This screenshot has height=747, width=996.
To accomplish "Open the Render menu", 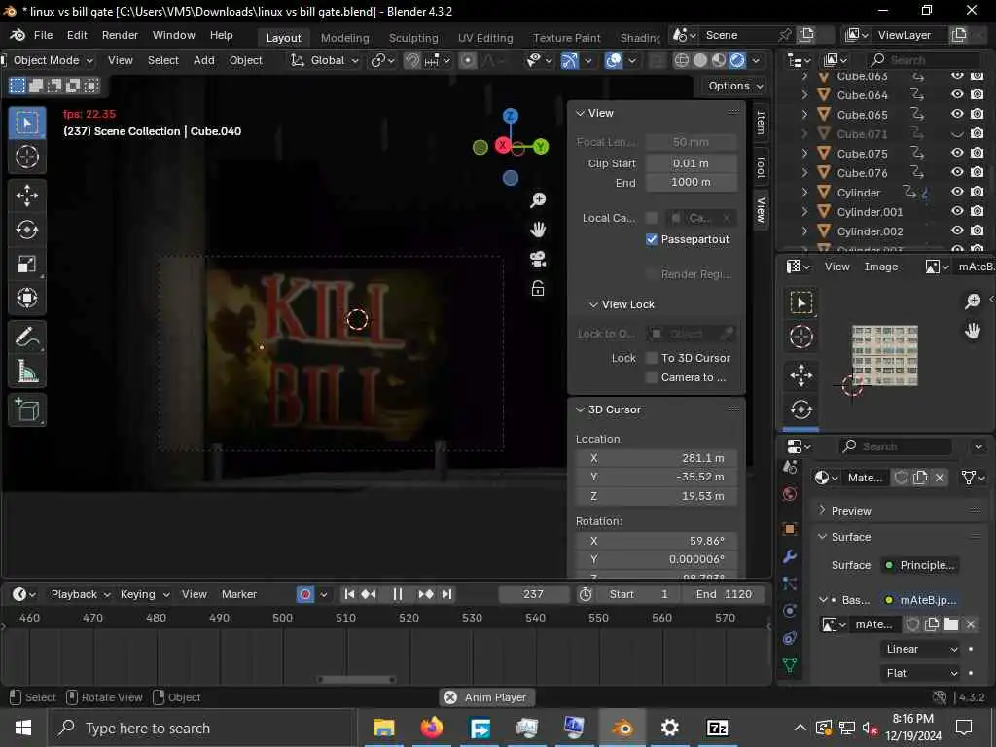I will (120, 35).
